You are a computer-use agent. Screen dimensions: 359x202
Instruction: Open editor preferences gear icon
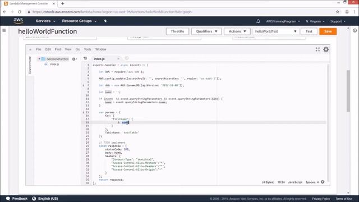click(326, 49)
